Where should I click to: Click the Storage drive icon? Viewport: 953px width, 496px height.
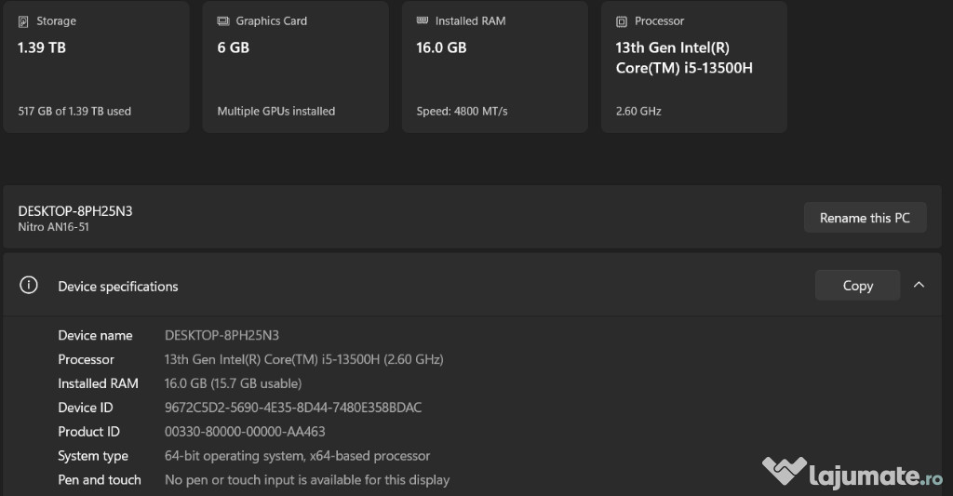23,22
